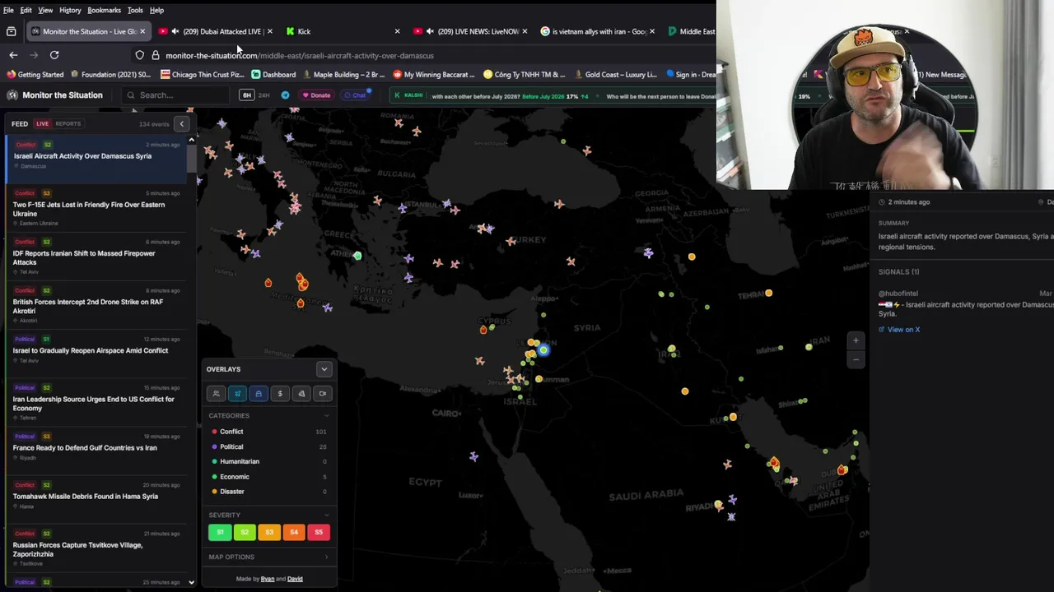Collapse the feed panel arrow

[x=182, y=124]
